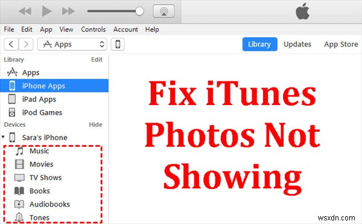Open the AirPlay output button

164,11
